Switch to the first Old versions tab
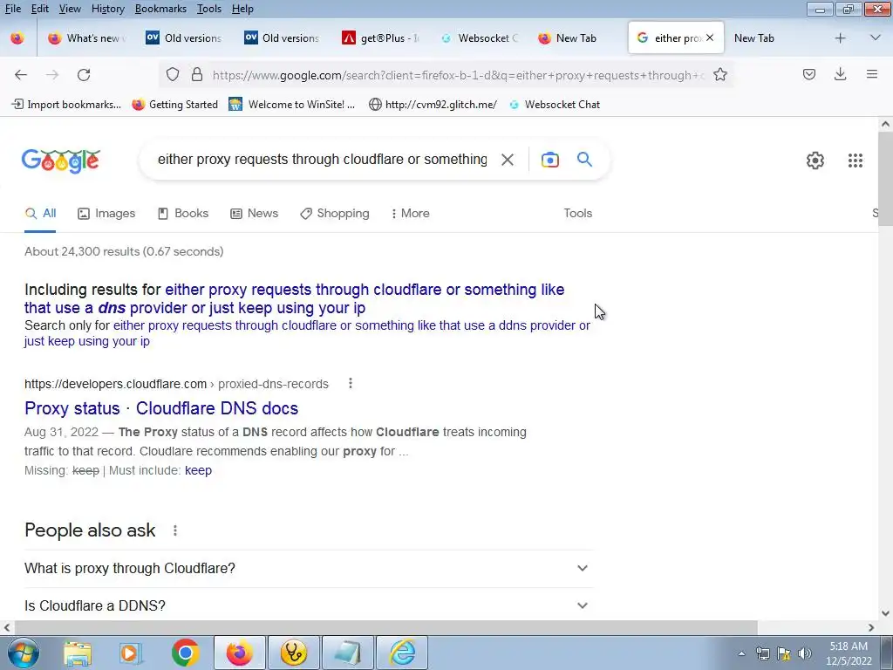Viewport: 893px width, 670px height. (183, 38)
